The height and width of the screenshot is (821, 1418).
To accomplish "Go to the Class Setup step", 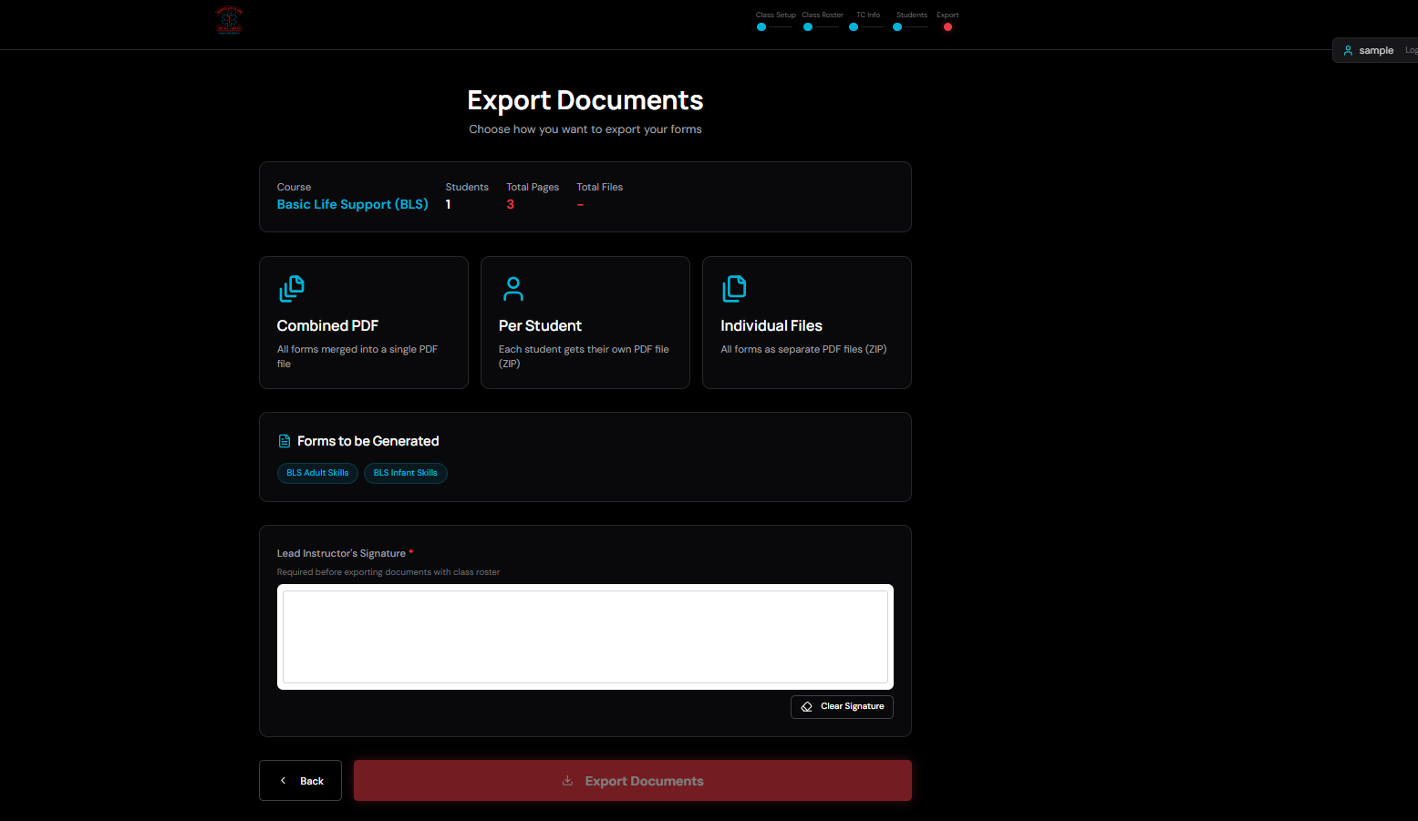I will (x=761, y=27).
